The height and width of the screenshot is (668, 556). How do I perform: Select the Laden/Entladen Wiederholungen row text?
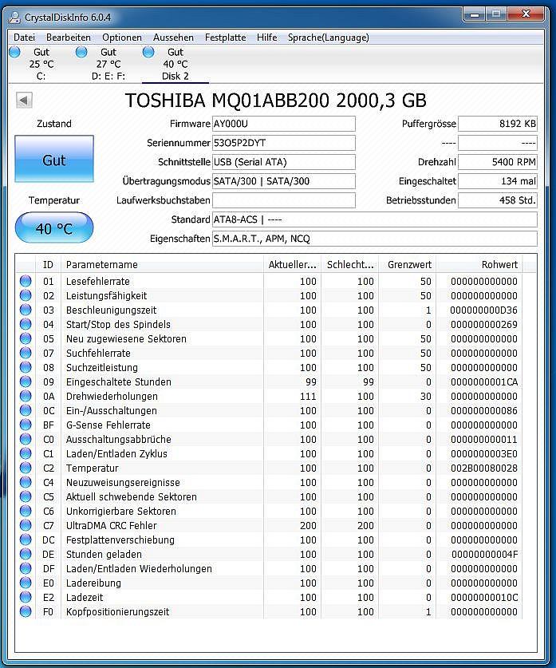[139, 569]
